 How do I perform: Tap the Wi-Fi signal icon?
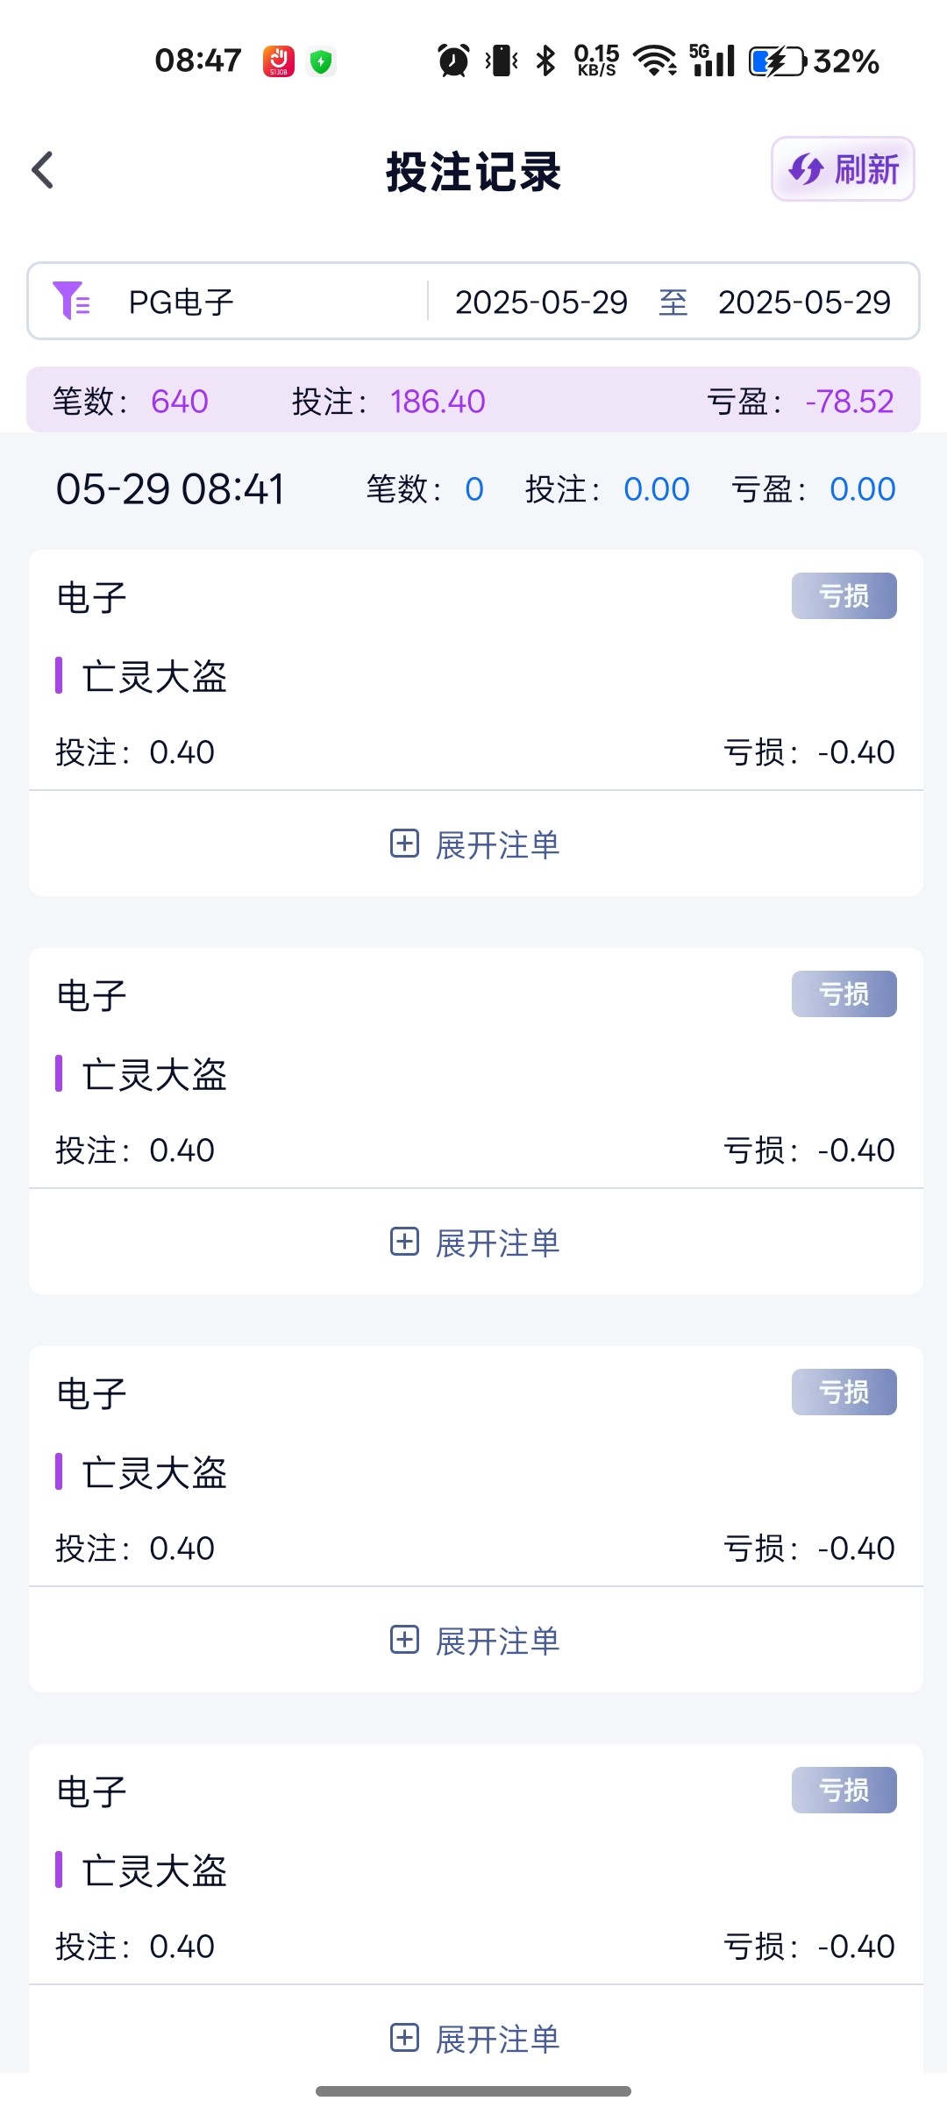coord(654,61)
